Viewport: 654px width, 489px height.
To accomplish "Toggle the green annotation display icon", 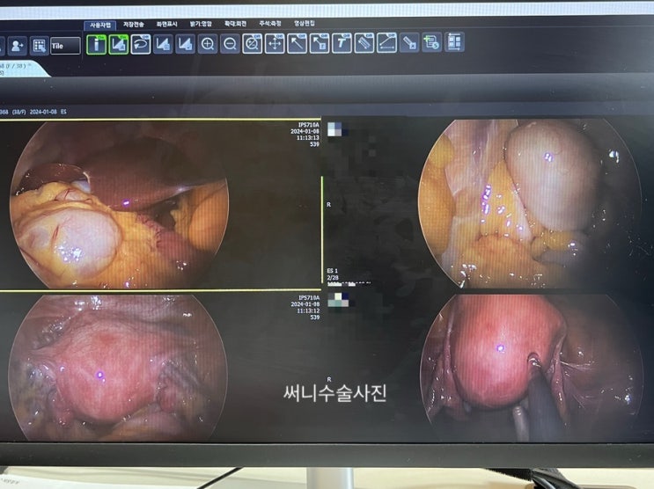I will (x=119, y=44).
